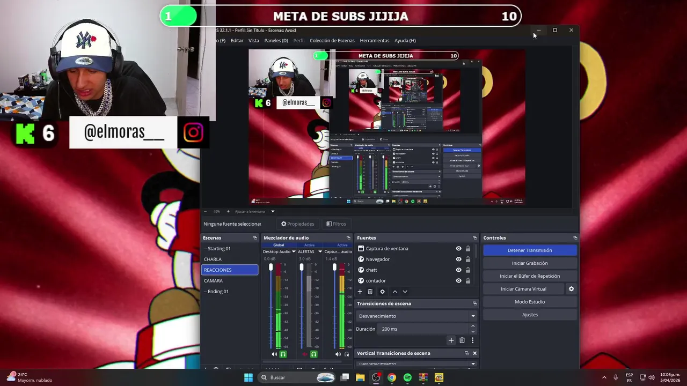Select the CAMARA scene
The height and width of the screenshot is (386, 687).
click(x=230, y=281)
